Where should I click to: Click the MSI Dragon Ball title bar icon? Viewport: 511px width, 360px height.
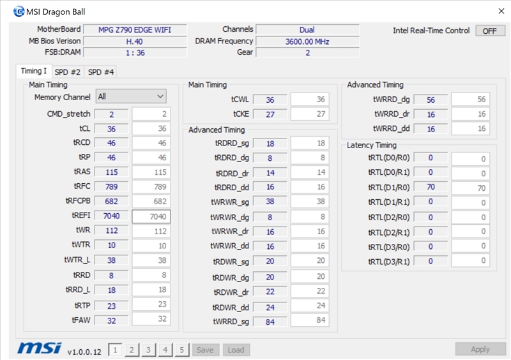[x=19, y=11]
